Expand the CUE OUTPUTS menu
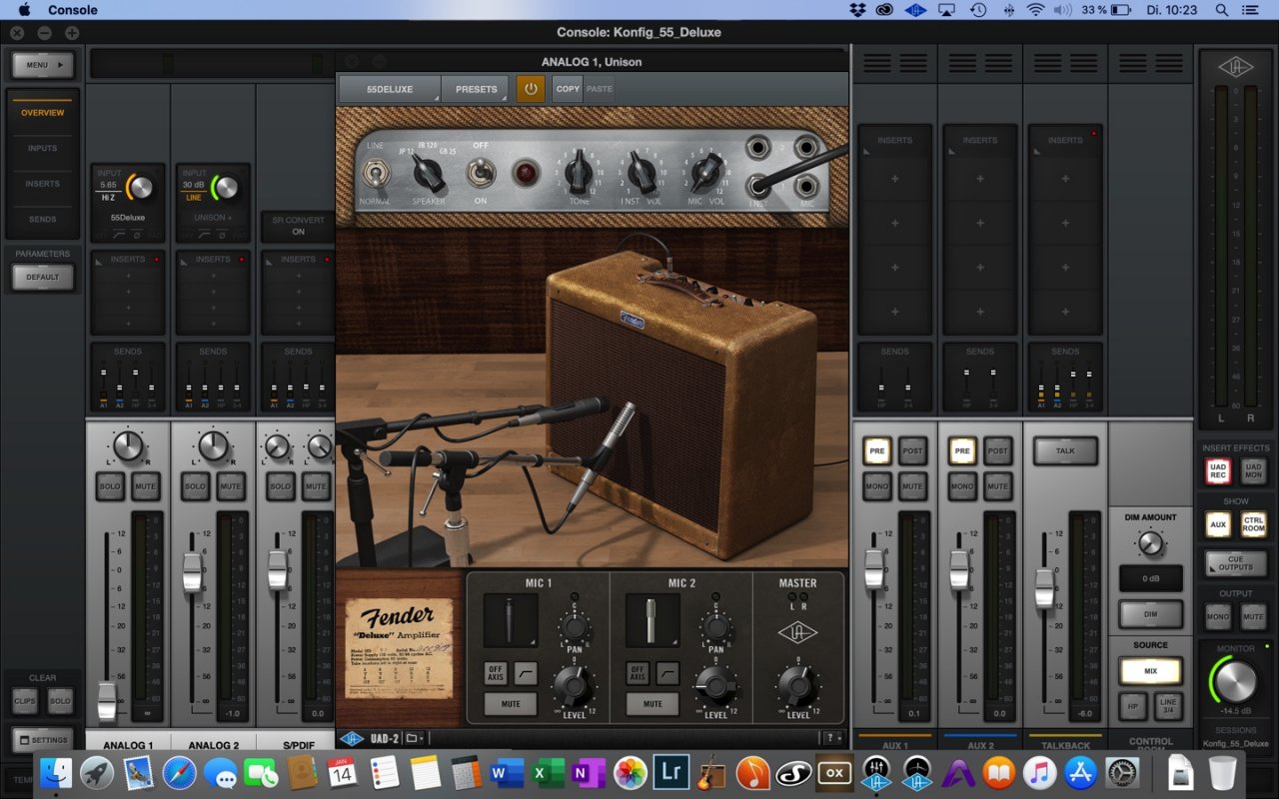 (1236, 563)
